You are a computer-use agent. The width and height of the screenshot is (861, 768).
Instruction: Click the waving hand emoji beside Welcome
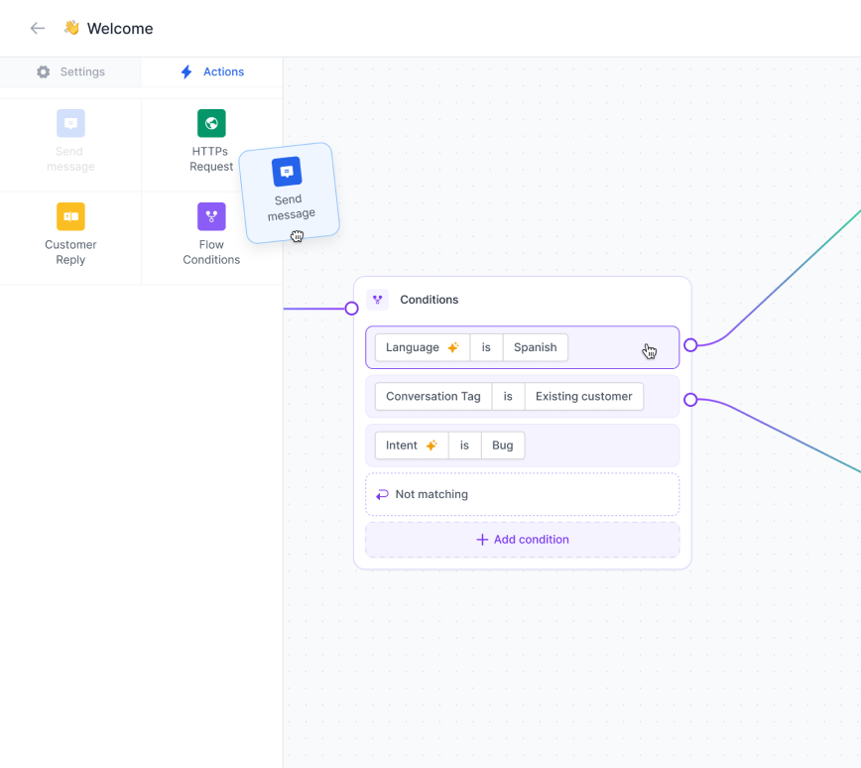click(x=71, y=28)
